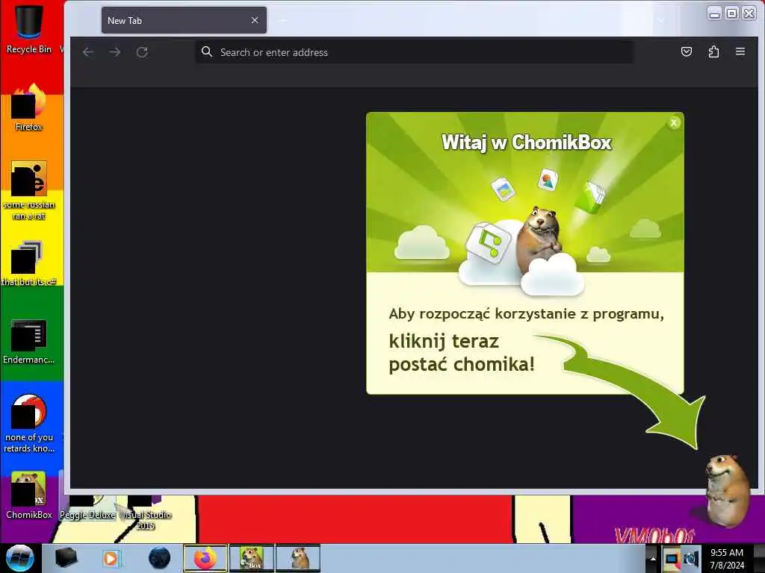Image resolution: width=765 pixels, height=573 pixels.
Task: Click the Firefox forward arrow button
Action: point(114,52)
